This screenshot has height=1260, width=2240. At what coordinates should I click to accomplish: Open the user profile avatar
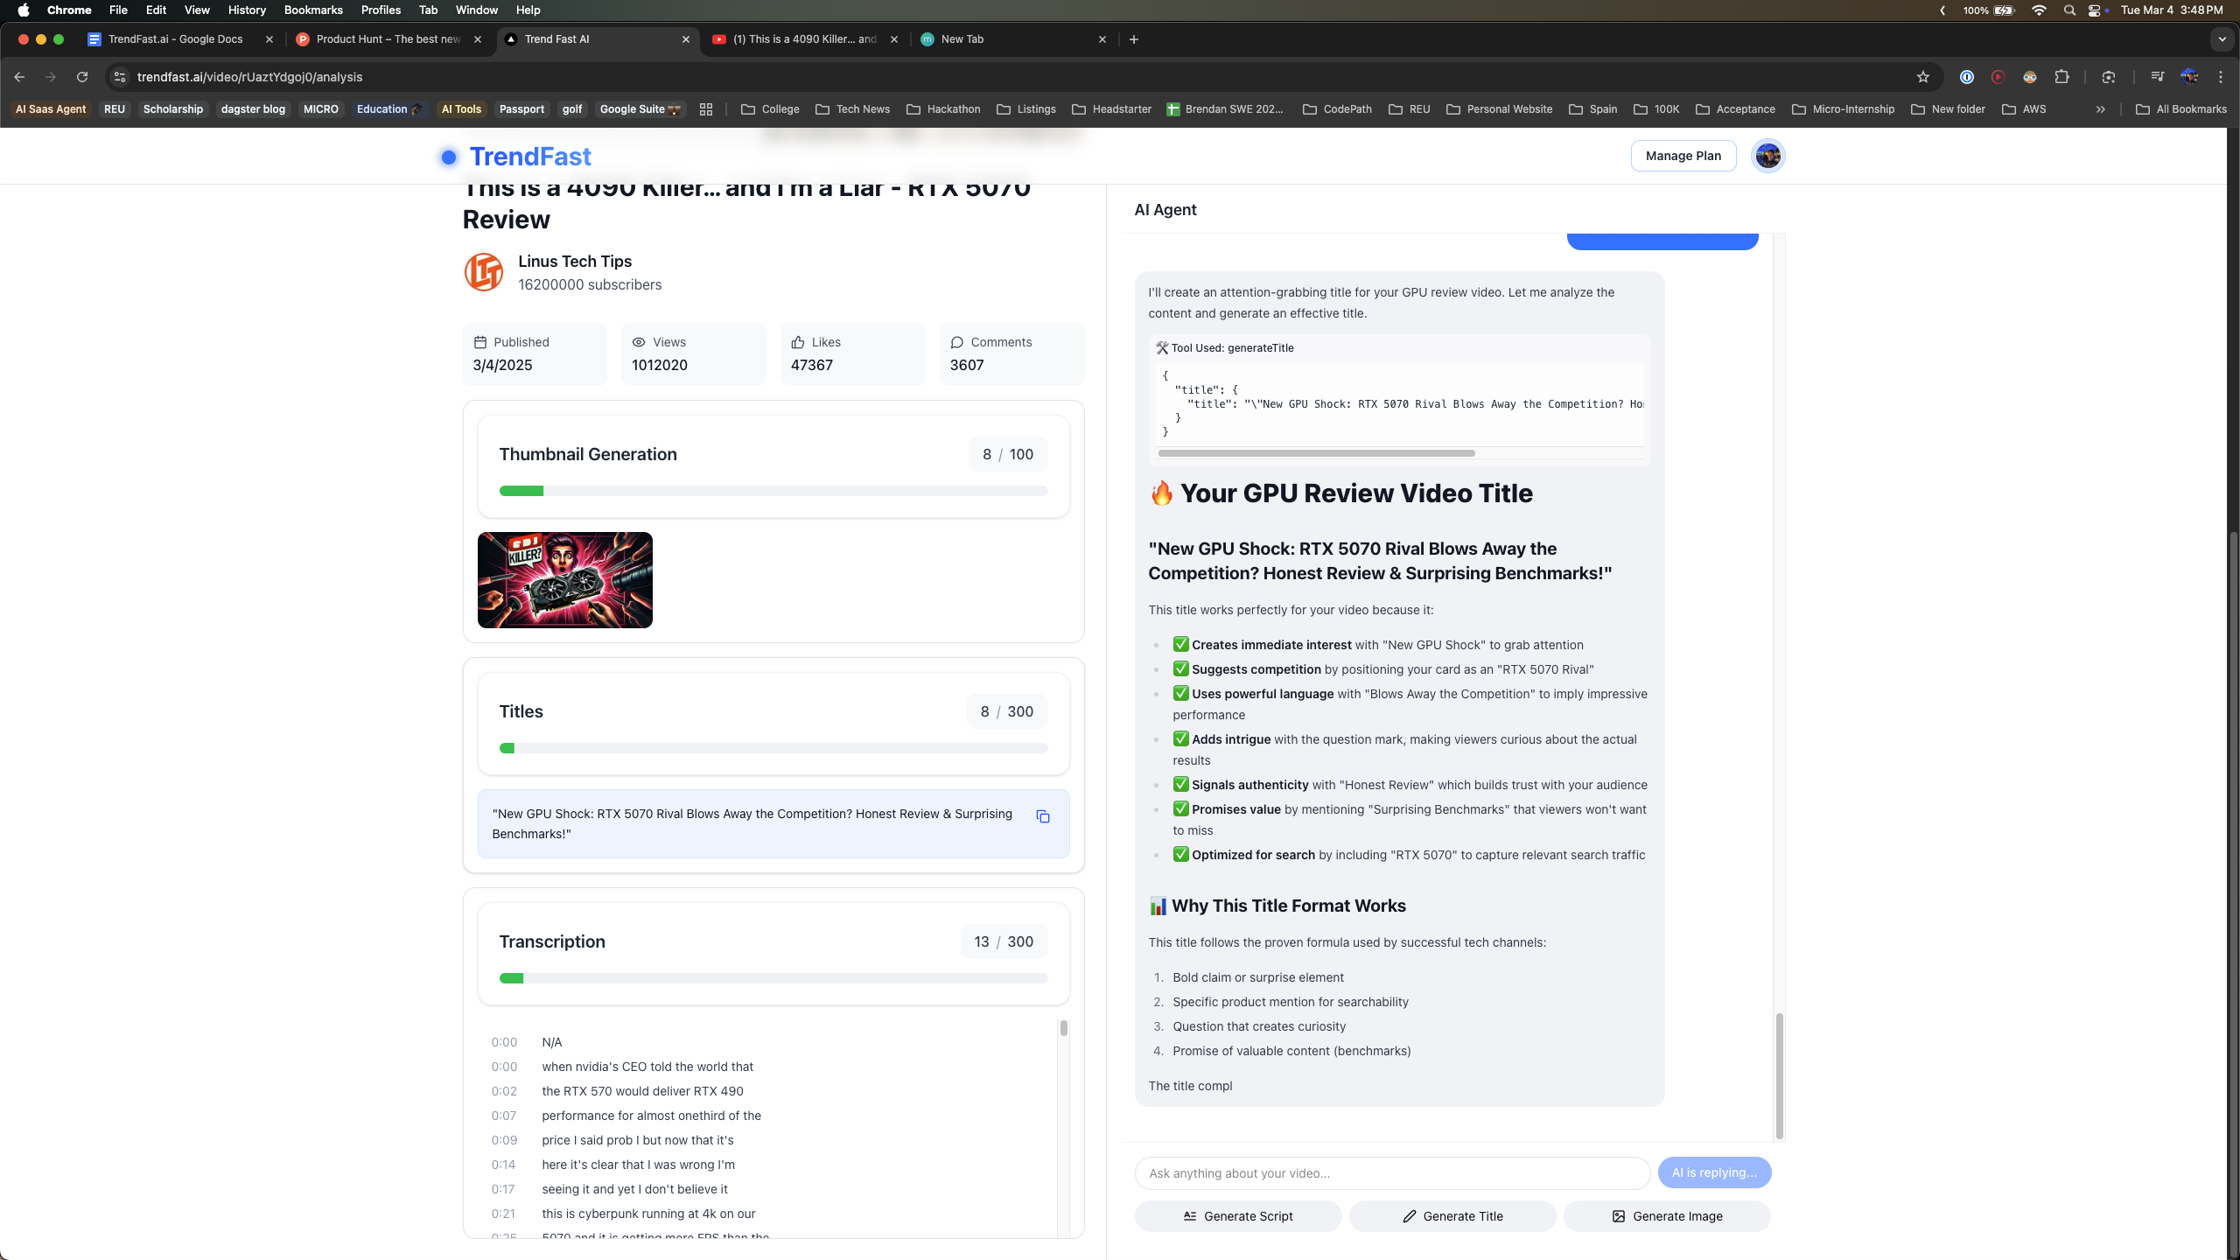(x=1767, y=156)
